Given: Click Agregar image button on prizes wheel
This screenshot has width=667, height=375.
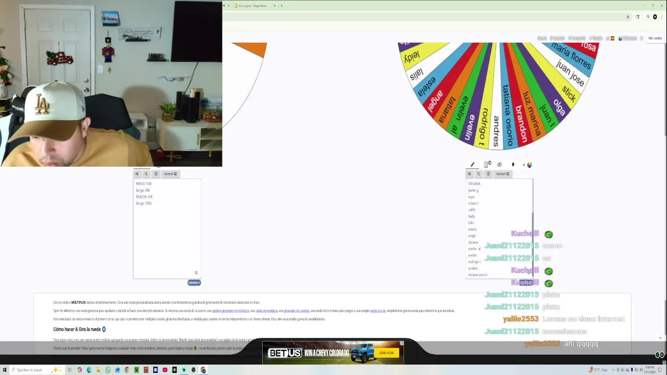Looking at the screenshot, I should click(x=170, y=174).
